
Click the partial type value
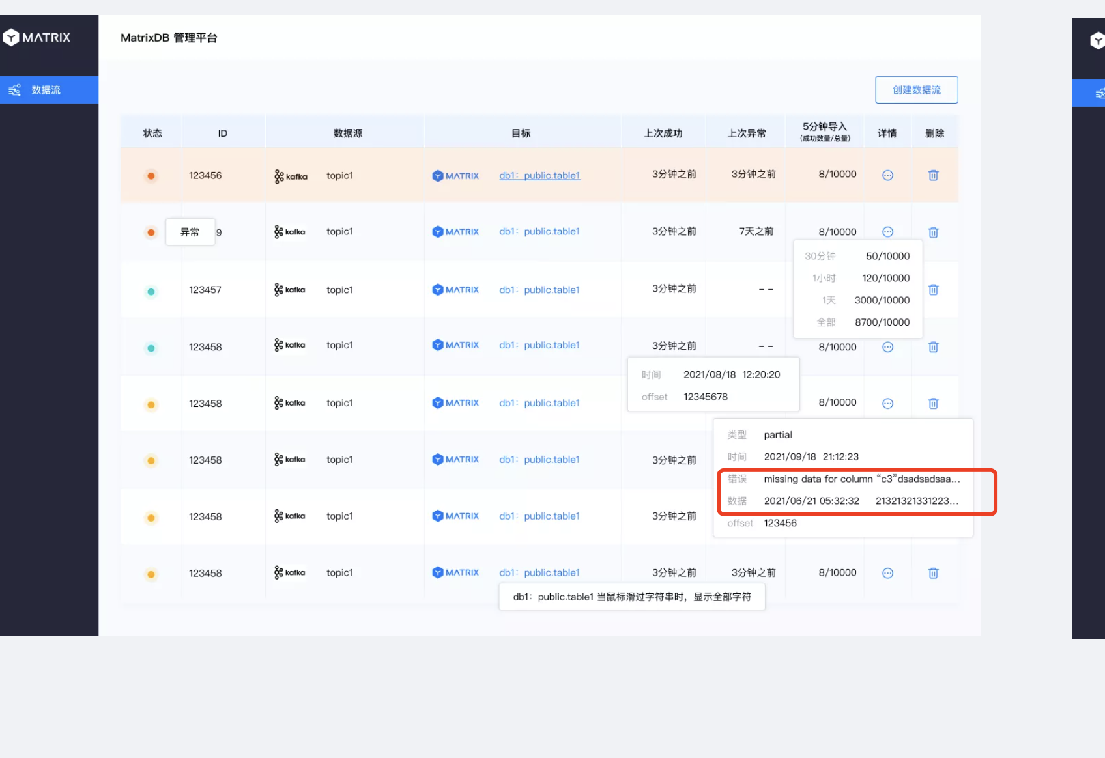coord(778,435)
